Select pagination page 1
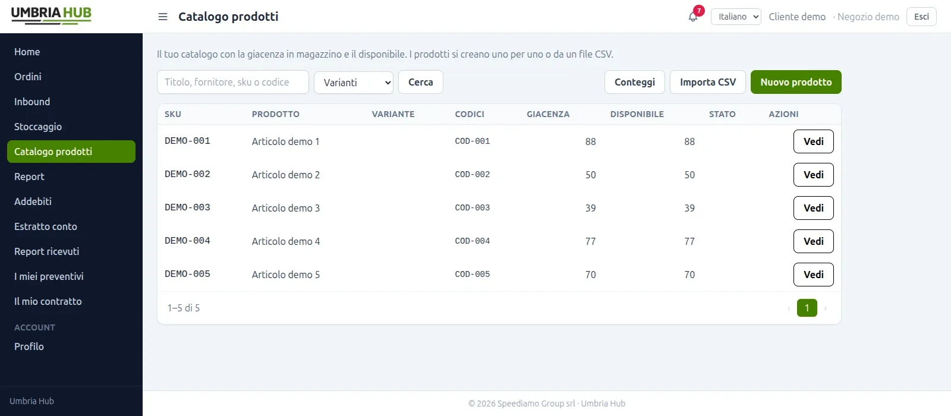 click(807, 308)
